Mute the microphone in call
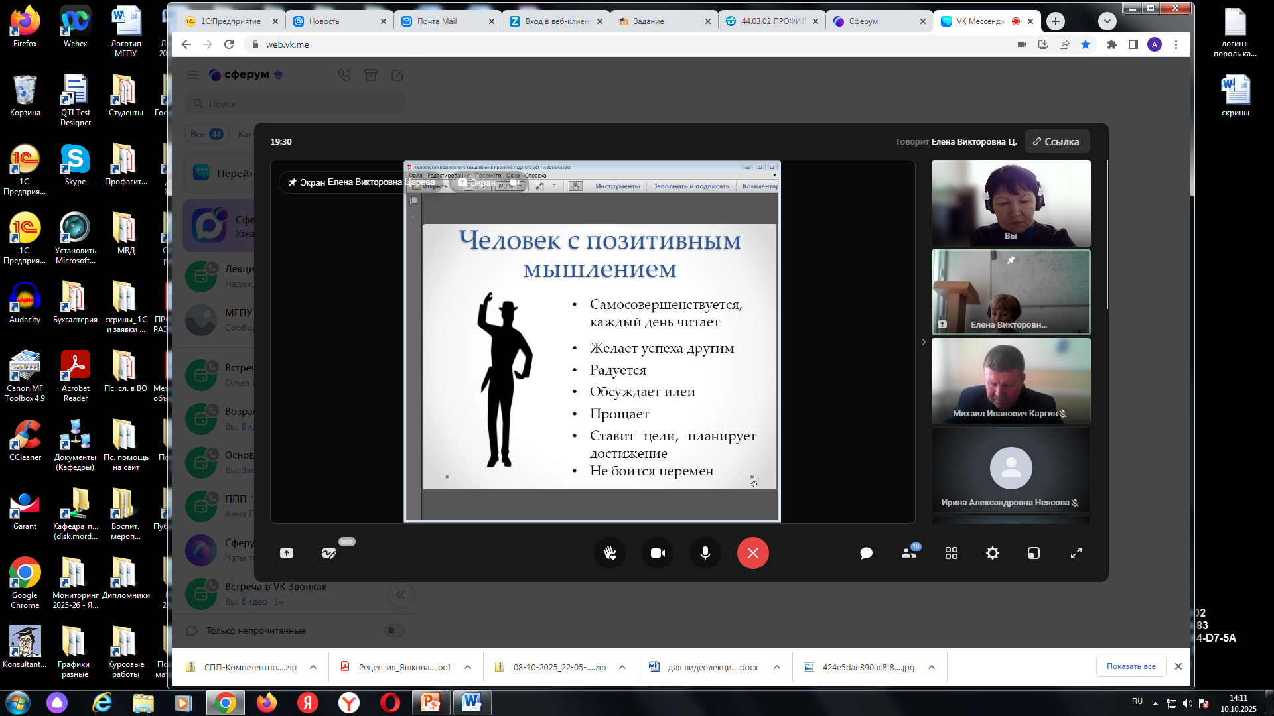The image size is (1274, 716). 705,553
